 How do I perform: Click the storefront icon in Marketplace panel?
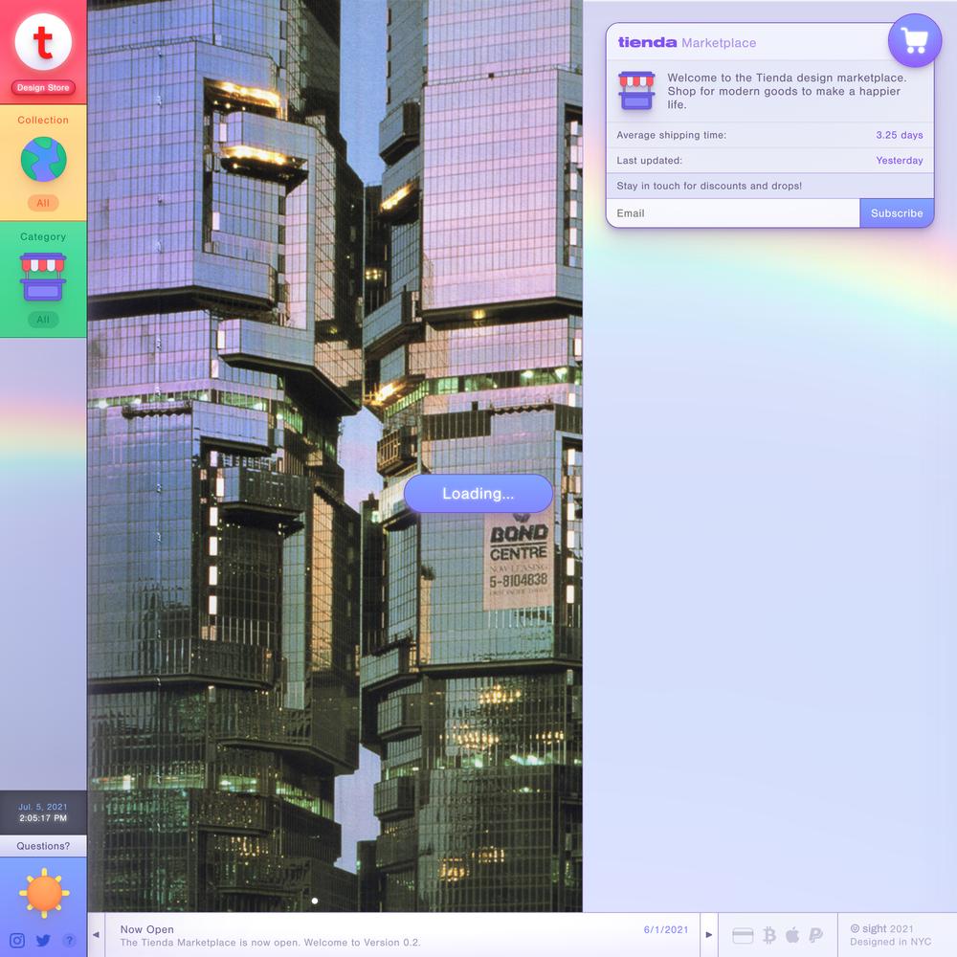pyautogui.click(x=636, y=90)
